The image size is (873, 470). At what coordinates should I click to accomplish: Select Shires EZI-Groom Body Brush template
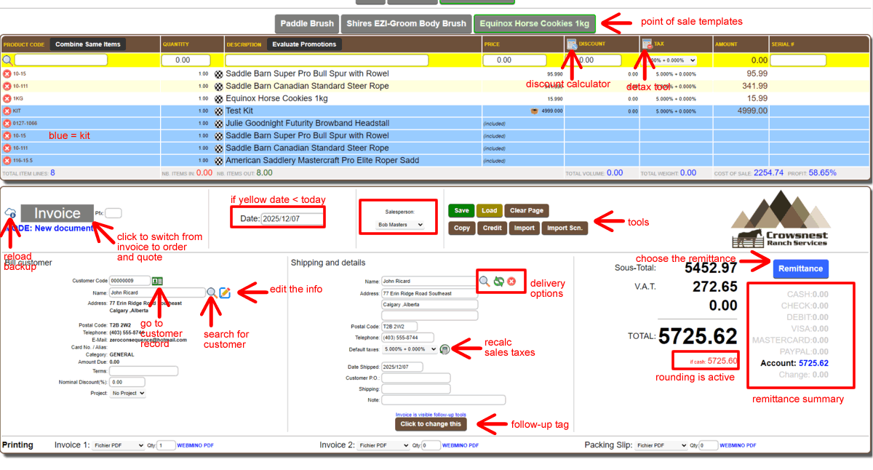(406, 23)
